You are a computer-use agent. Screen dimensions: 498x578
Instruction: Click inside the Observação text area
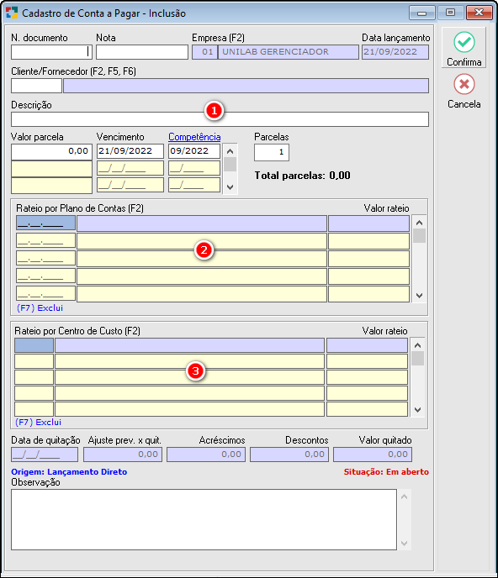pyautogui.click(x=204, y=520)
